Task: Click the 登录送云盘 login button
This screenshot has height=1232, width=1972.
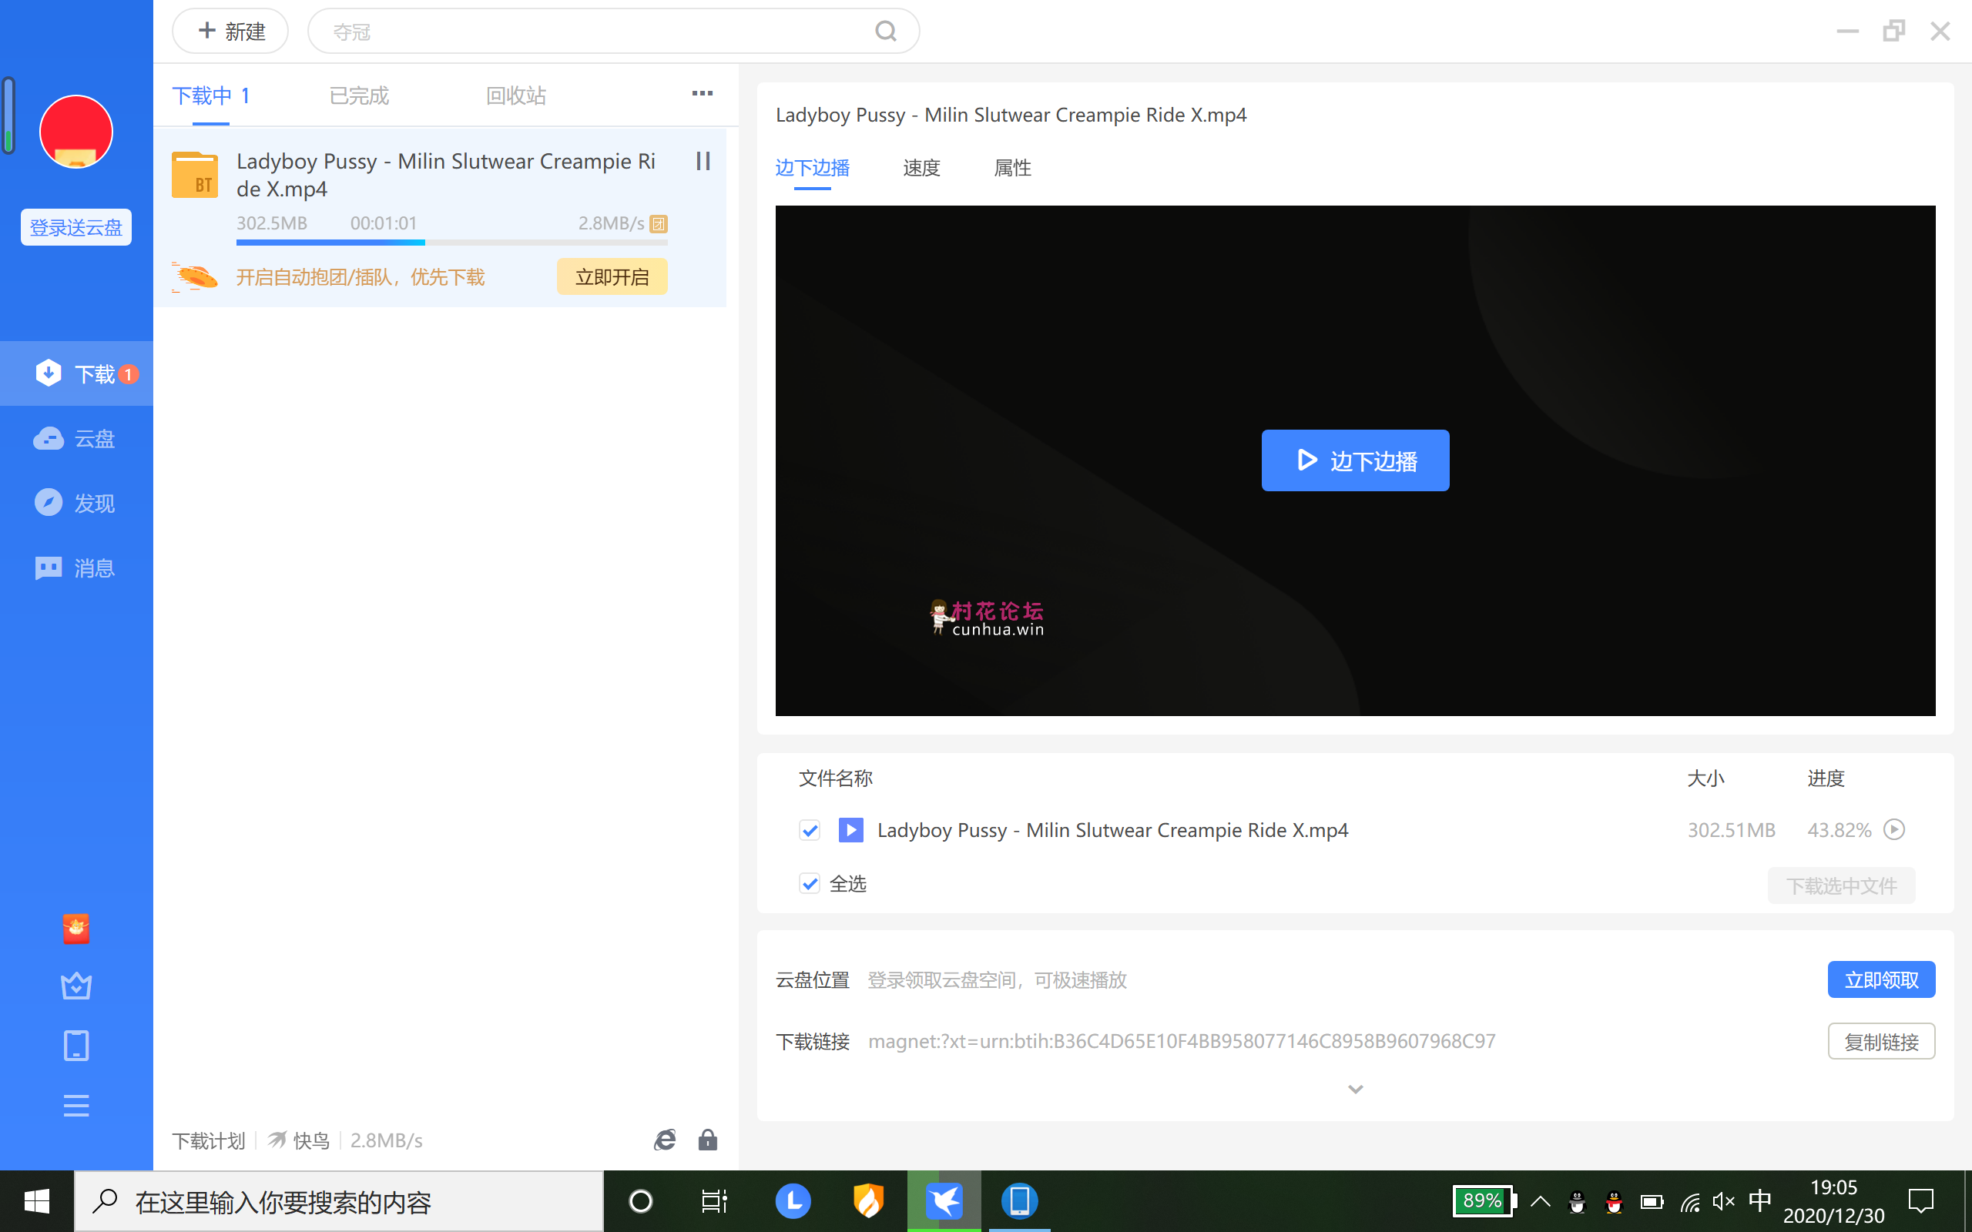Action: 75,227
